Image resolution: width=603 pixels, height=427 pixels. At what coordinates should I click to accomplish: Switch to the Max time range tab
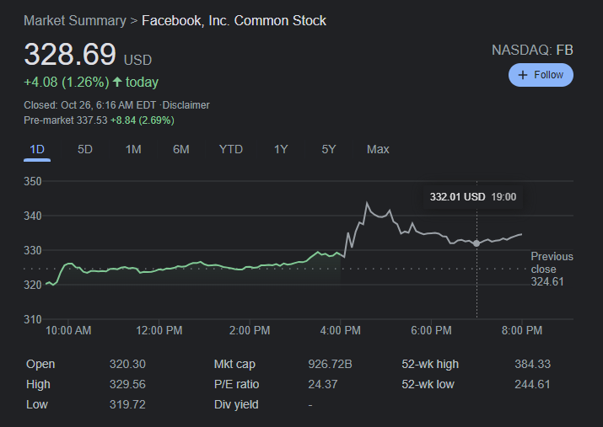(378, 149)
